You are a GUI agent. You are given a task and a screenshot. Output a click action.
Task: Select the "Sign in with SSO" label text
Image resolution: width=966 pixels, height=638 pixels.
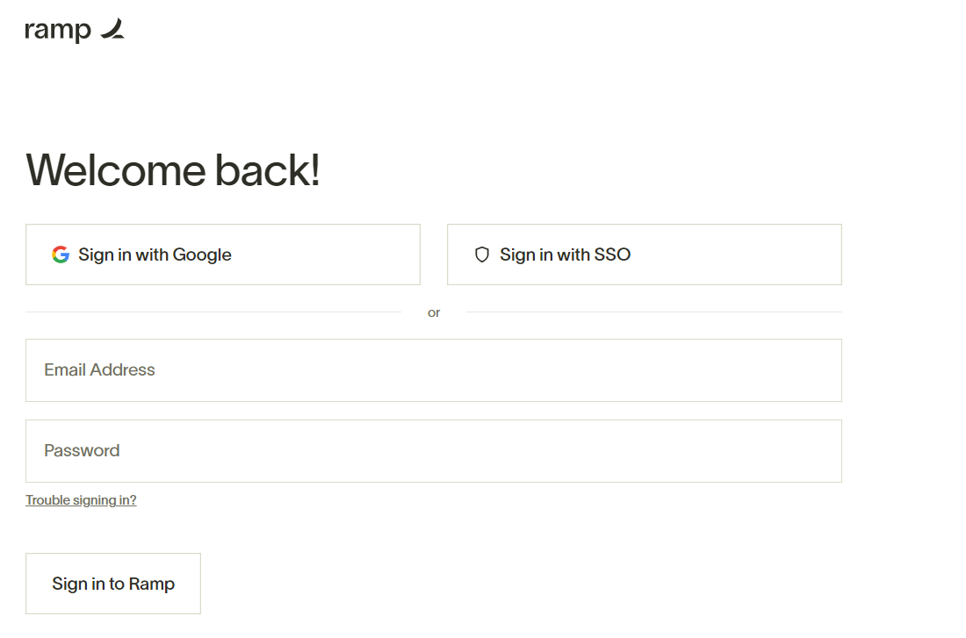coord(565,255)
